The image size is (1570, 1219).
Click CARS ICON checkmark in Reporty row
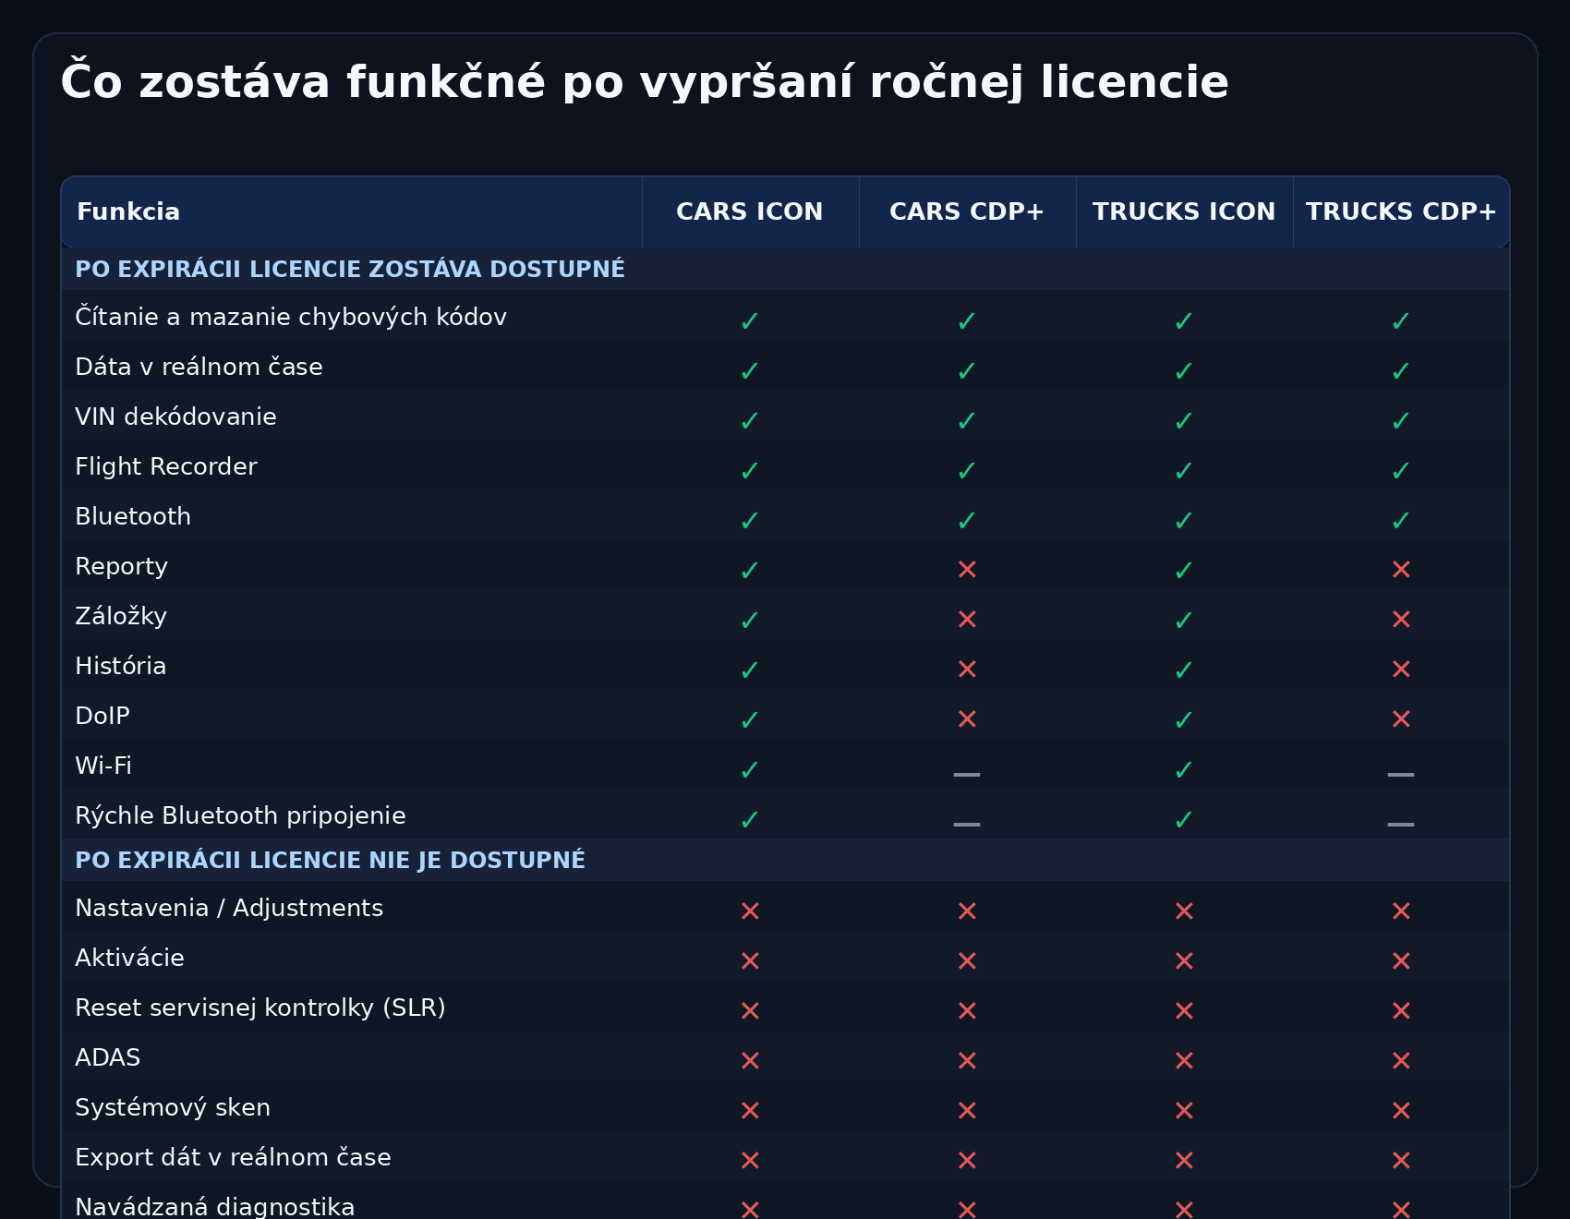click(750, 570)
